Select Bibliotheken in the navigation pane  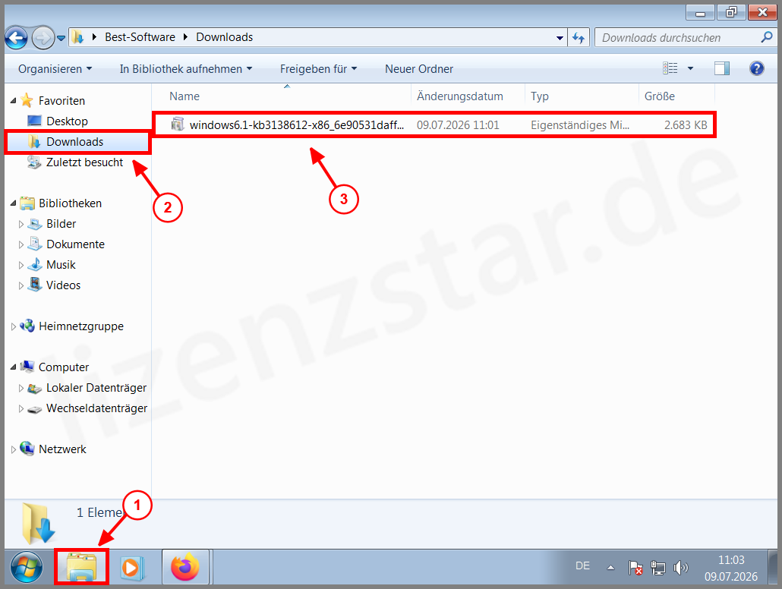coord(71,203)
